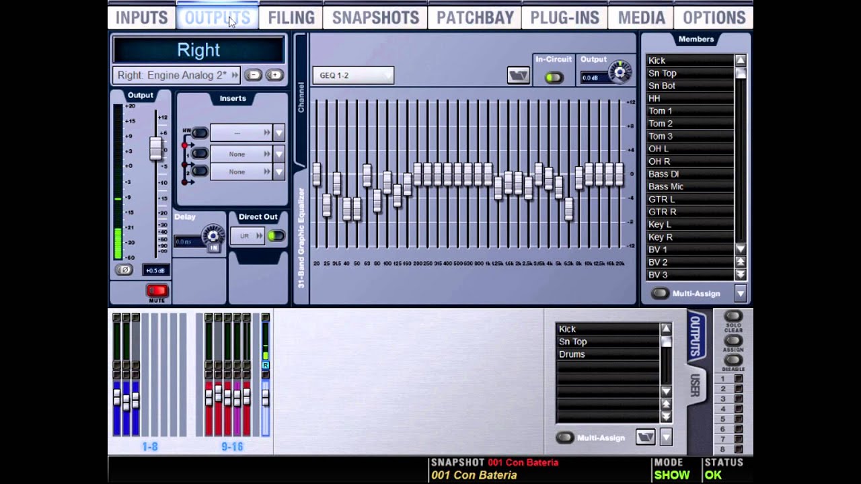Adjust the Delay time knob

(213, 235)
